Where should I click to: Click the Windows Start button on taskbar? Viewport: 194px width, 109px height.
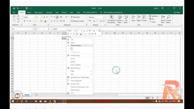[13, 101]
